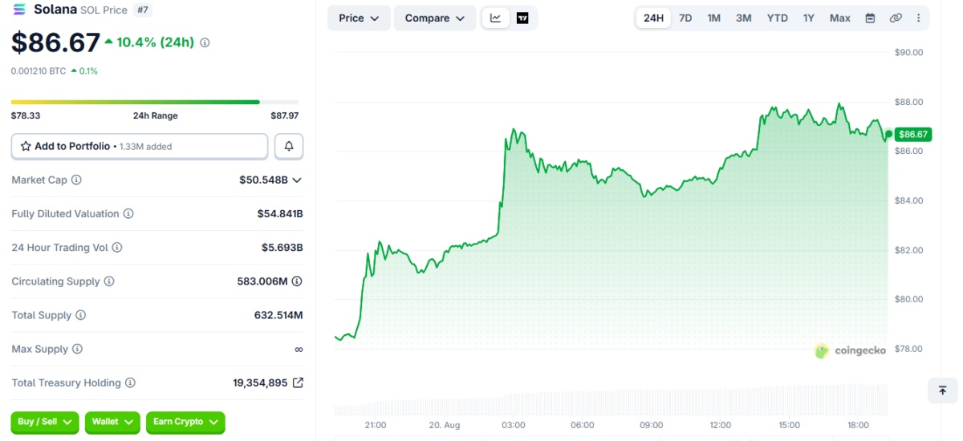The height and width of the screenshot is (441, 963).
Task: Open the Compare dropdown
Action: point(434,18)
